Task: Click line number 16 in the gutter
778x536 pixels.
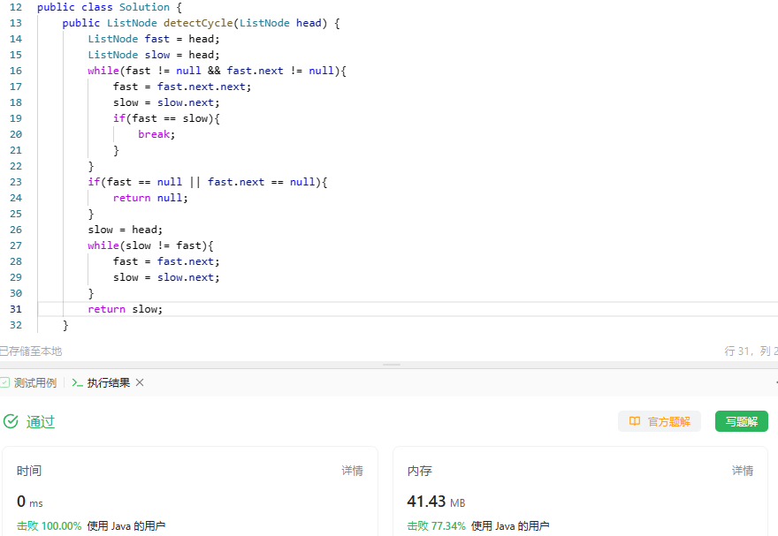Action: coord(16,71)
